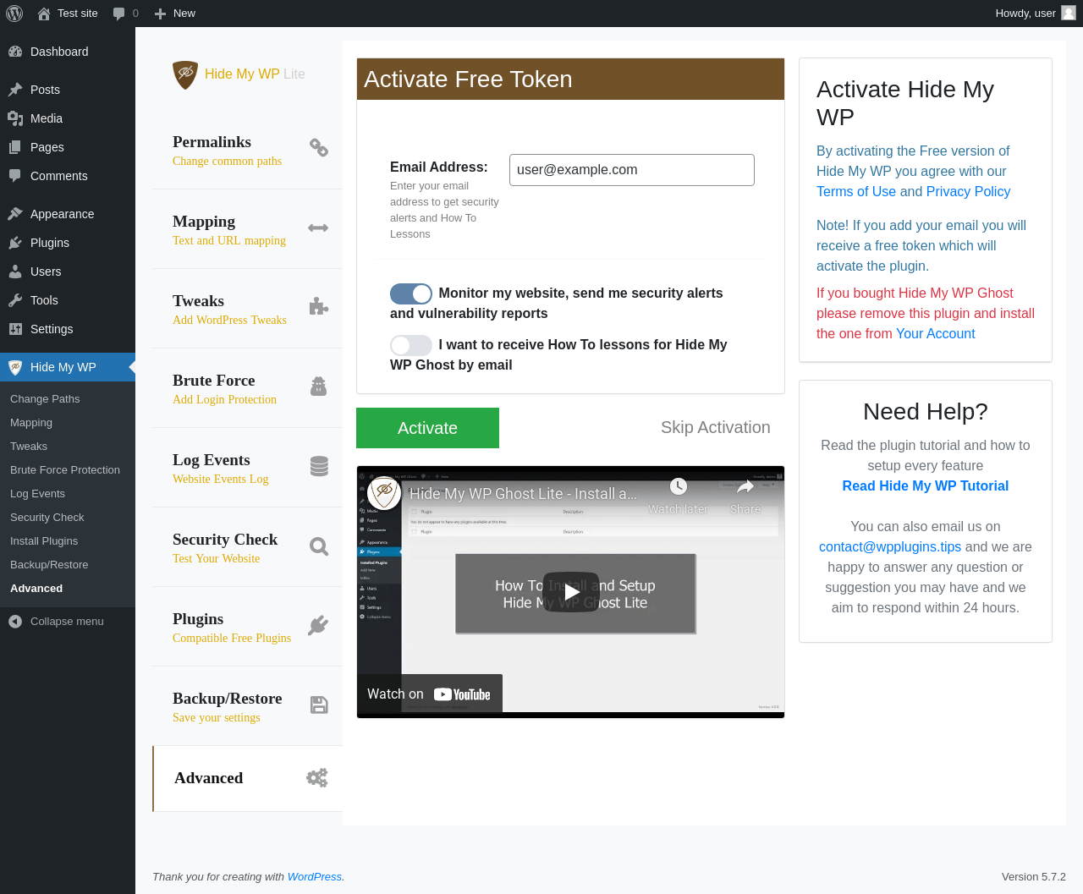Click the Share arrow icon on video
The image size is (1083, 894).
click(x=745, y=486)
